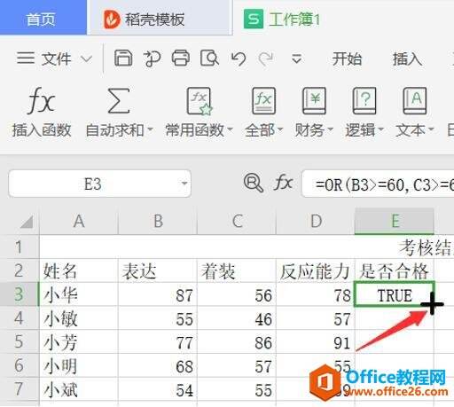
Task: Click the 自动求和 sigma icon
Action: click(x=119, y=101)
